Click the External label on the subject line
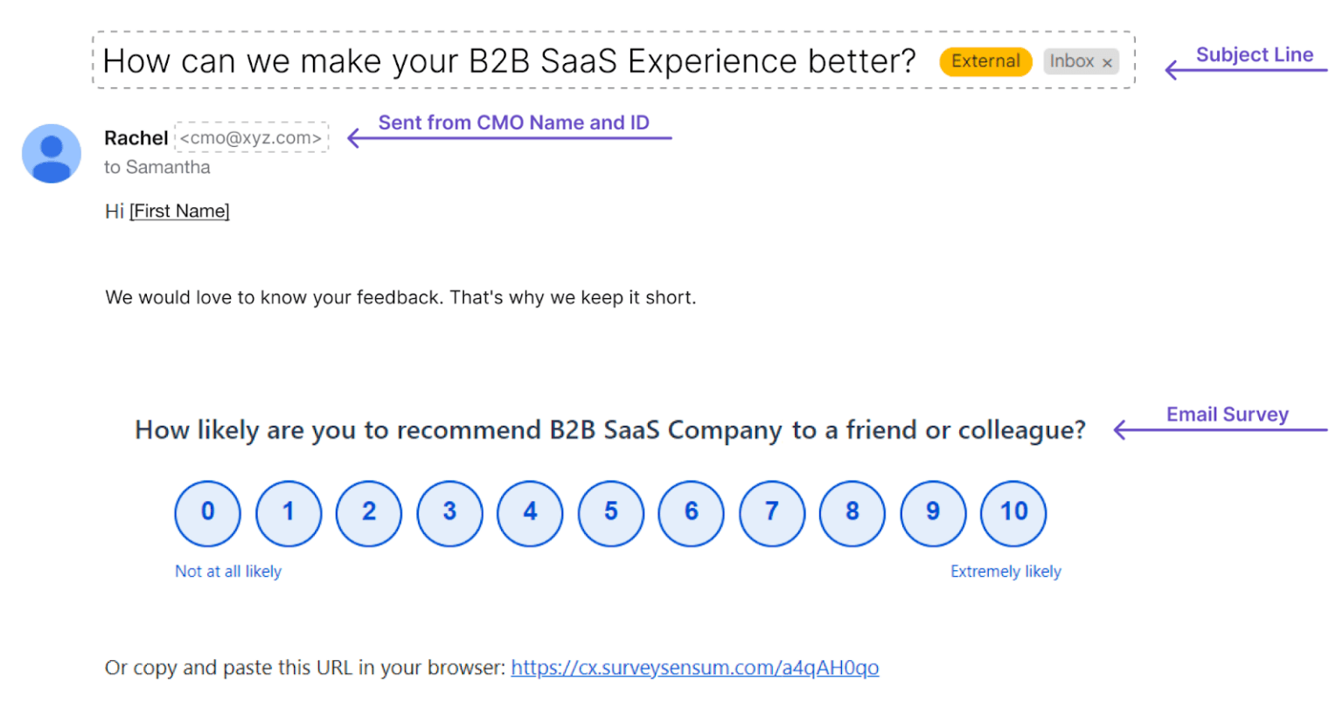The height and width of the screenshot is (702, 1343). [x=985, y=61]
